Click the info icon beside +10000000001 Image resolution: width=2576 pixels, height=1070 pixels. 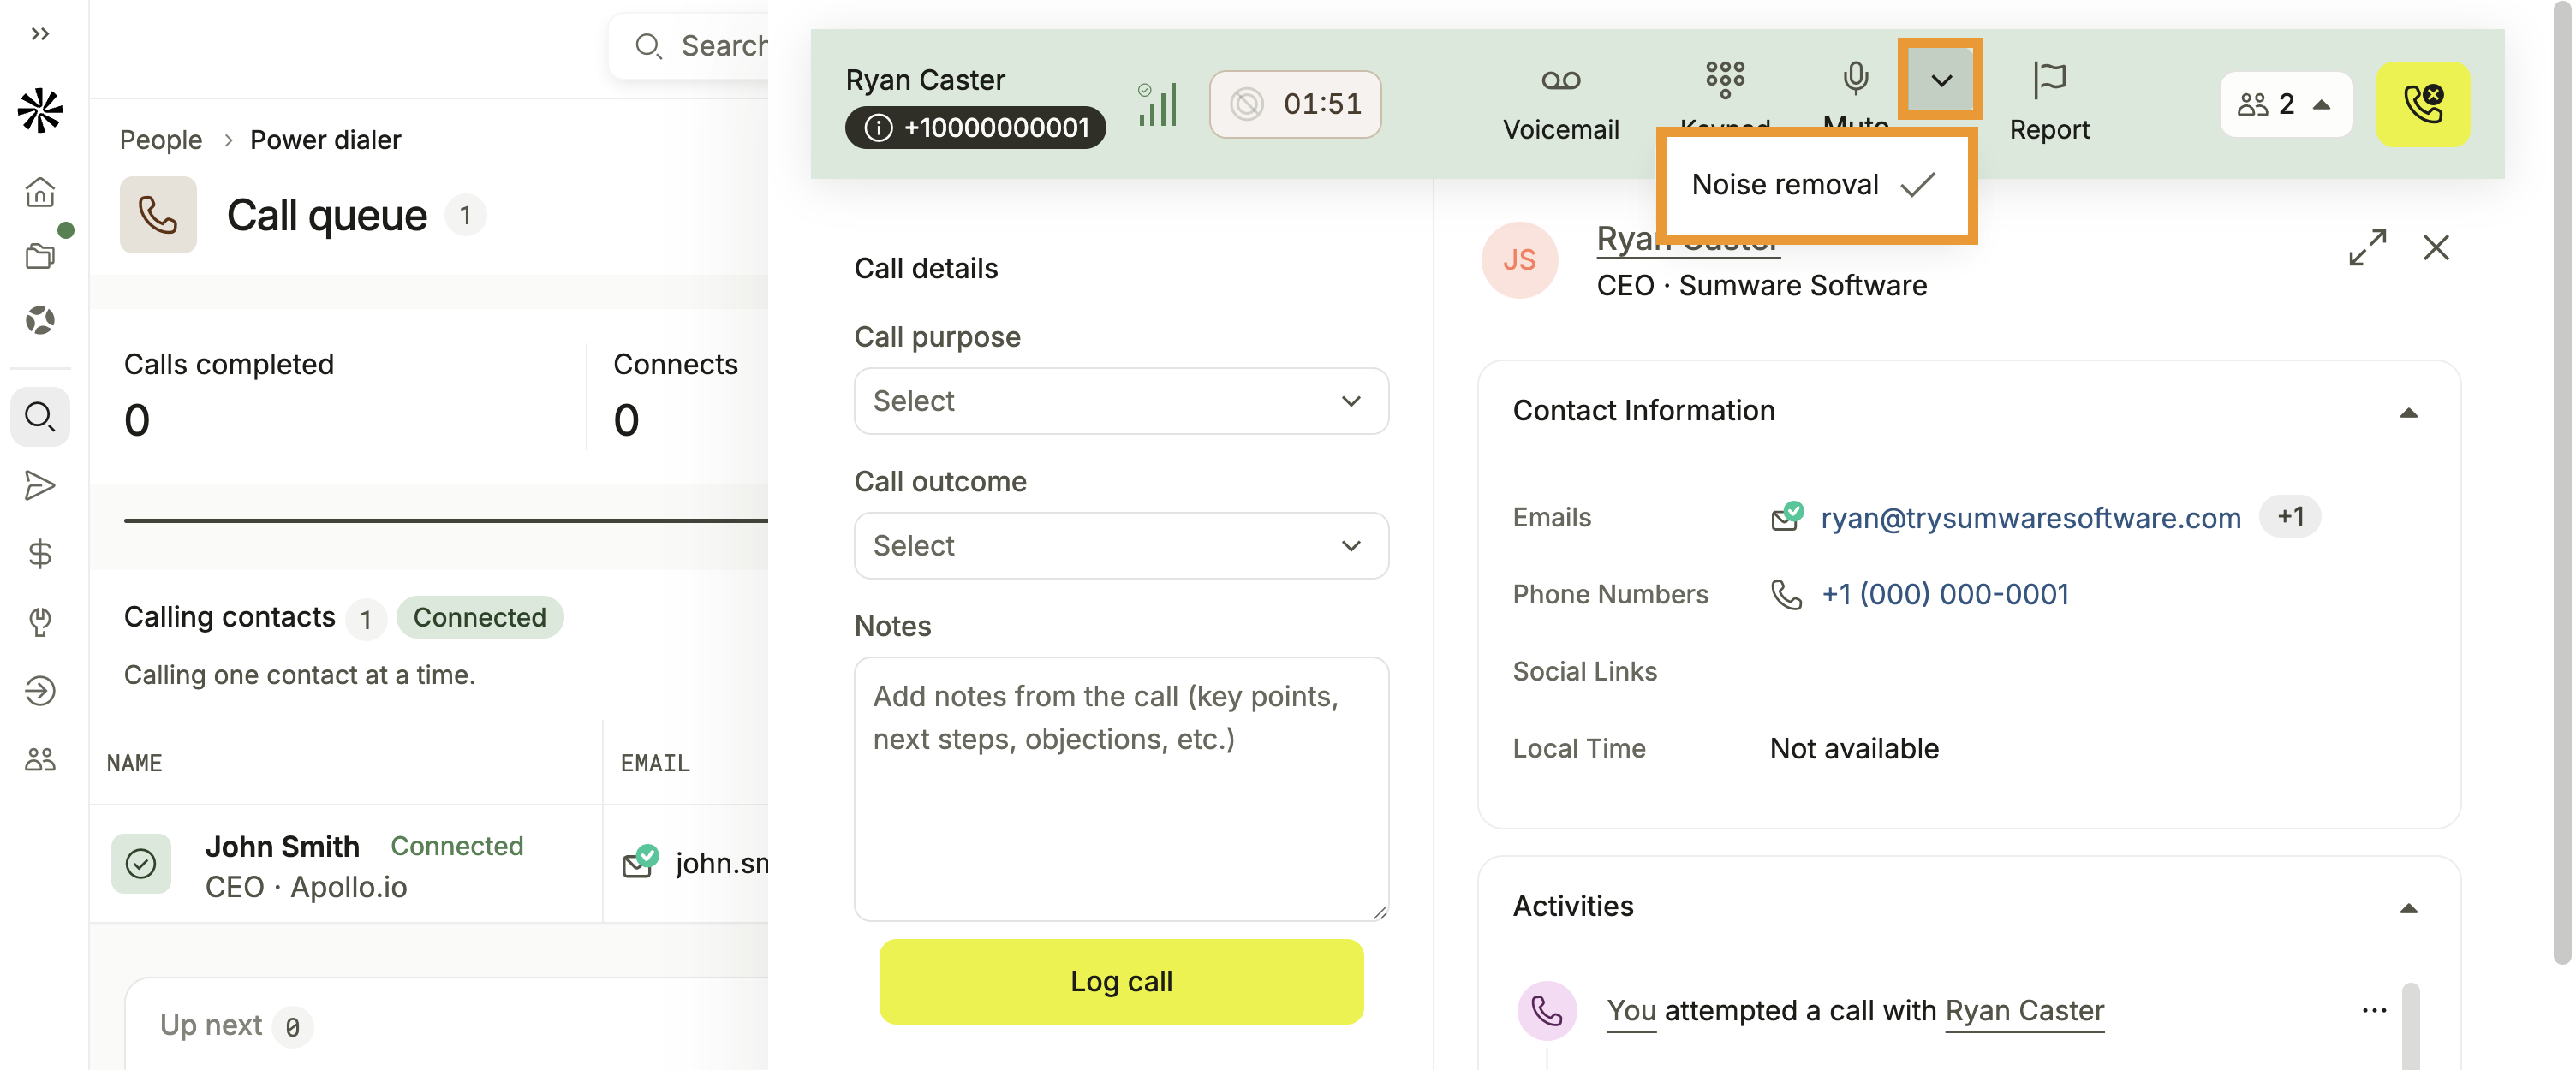point(878,128)
